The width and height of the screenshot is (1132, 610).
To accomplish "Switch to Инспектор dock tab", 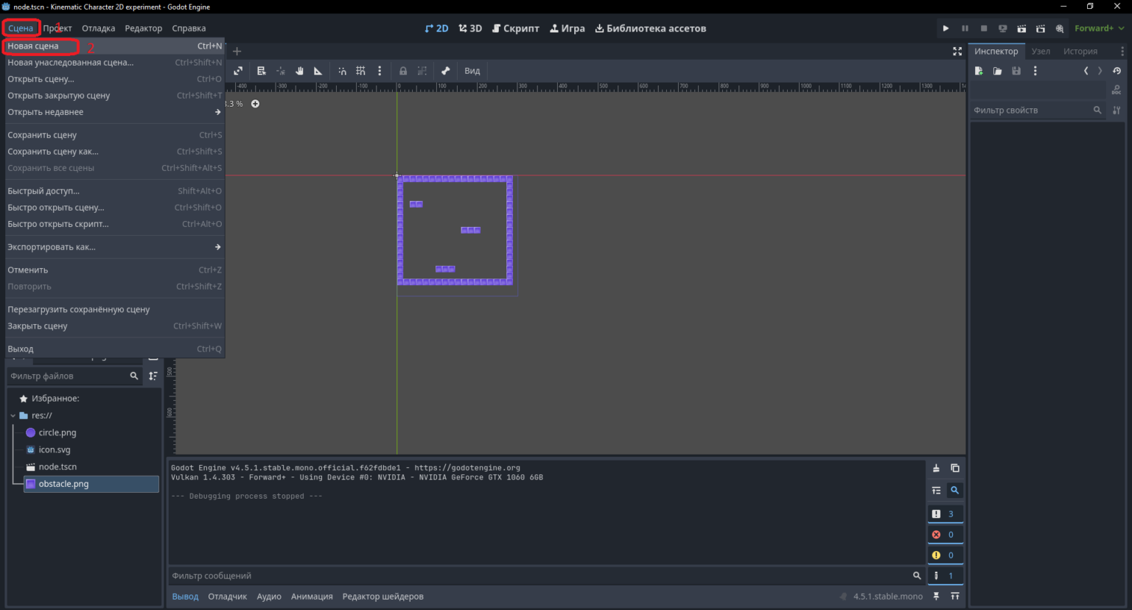I will tap(996, 52).
